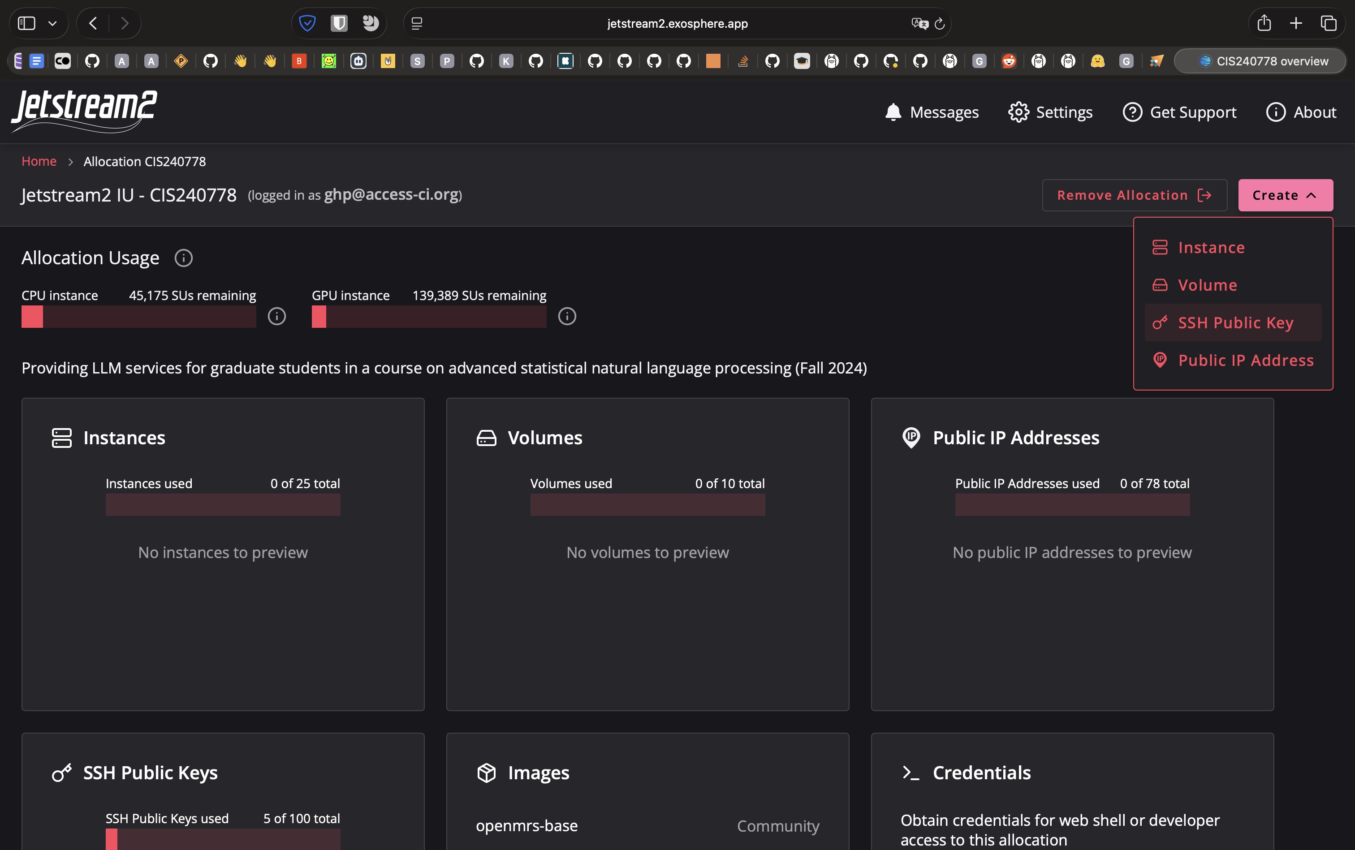Click the 'Community' label beside openmrs-base
The width and height of the screenshot is (1355, 850).
point(778,826)
